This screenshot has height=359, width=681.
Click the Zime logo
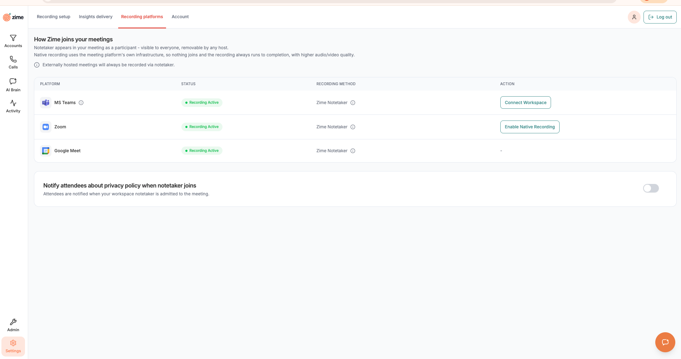tap(13, 17)
